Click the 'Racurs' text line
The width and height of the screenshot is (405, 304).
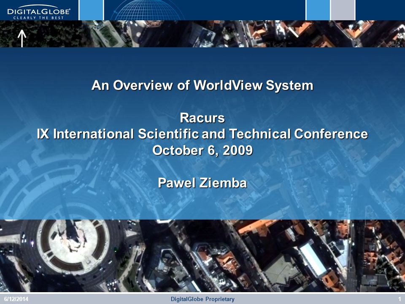pos(202,118)
